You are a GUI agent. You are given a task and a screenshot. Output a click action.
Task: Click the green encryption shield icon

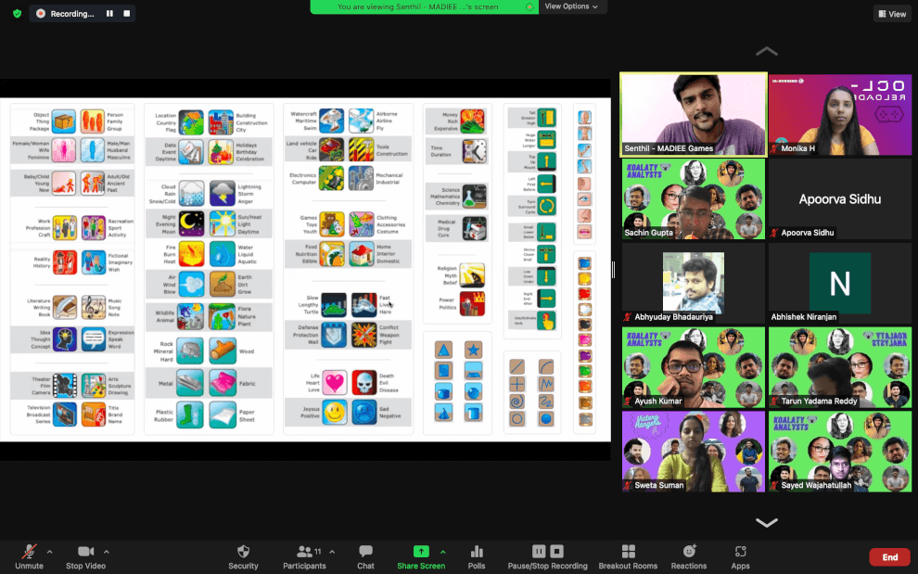(x=17, y=14)
